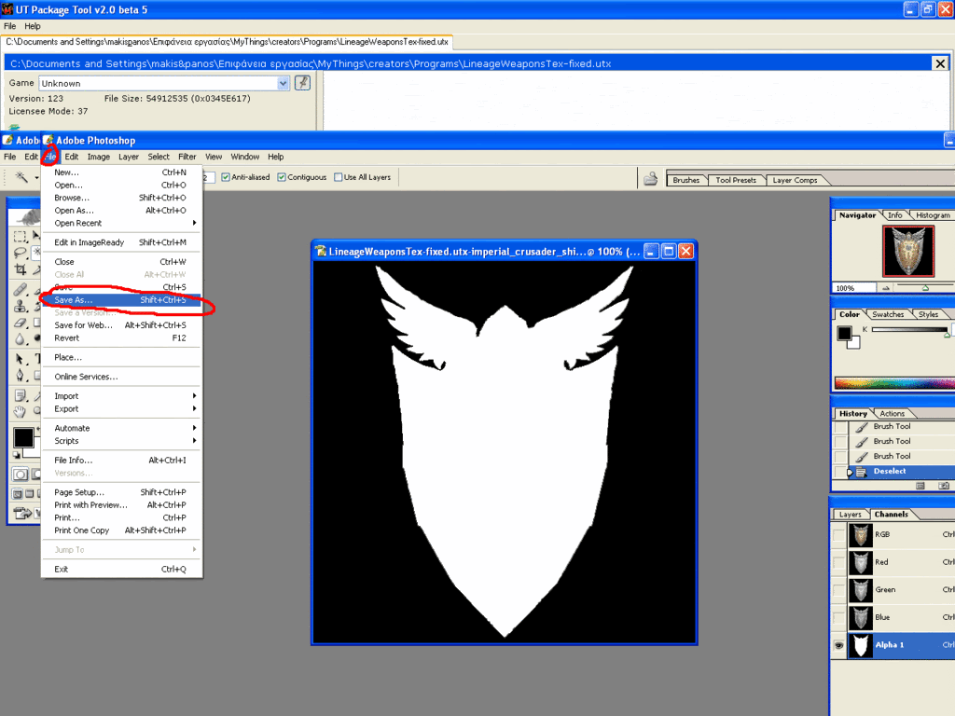Choose the Healing Brush tool
The height and width of the screenshot is (716, 955).
tap(21, 289)
